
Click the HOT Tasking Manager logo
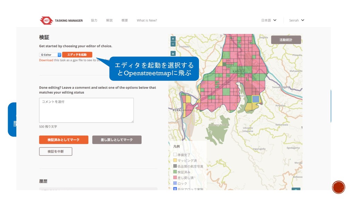pos(46,20)
